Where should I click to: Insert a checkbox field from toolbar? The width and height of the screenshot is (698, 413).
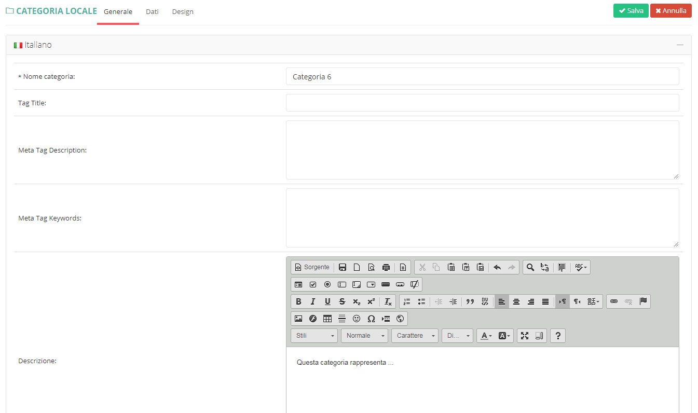[313, 284]
